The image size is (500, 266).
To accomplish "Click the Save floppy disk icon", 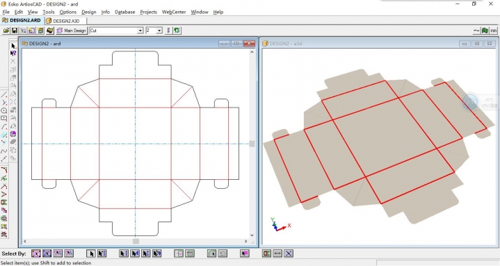I will click(15, 31).
